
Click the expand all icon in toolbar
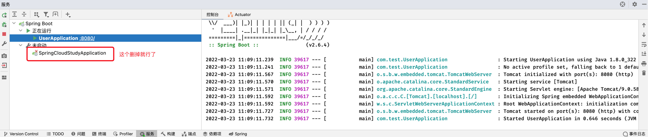(x=15, y=14)
